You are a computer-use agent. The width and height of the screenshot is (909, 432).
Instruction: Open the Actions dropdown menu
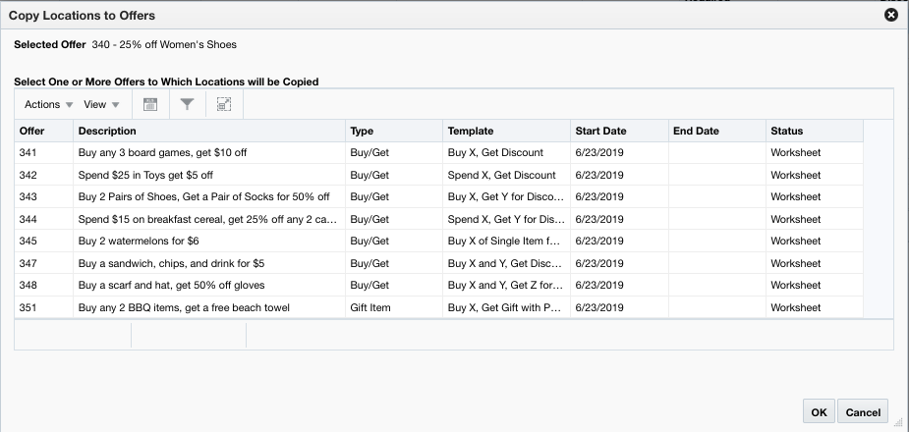(49, 104)
